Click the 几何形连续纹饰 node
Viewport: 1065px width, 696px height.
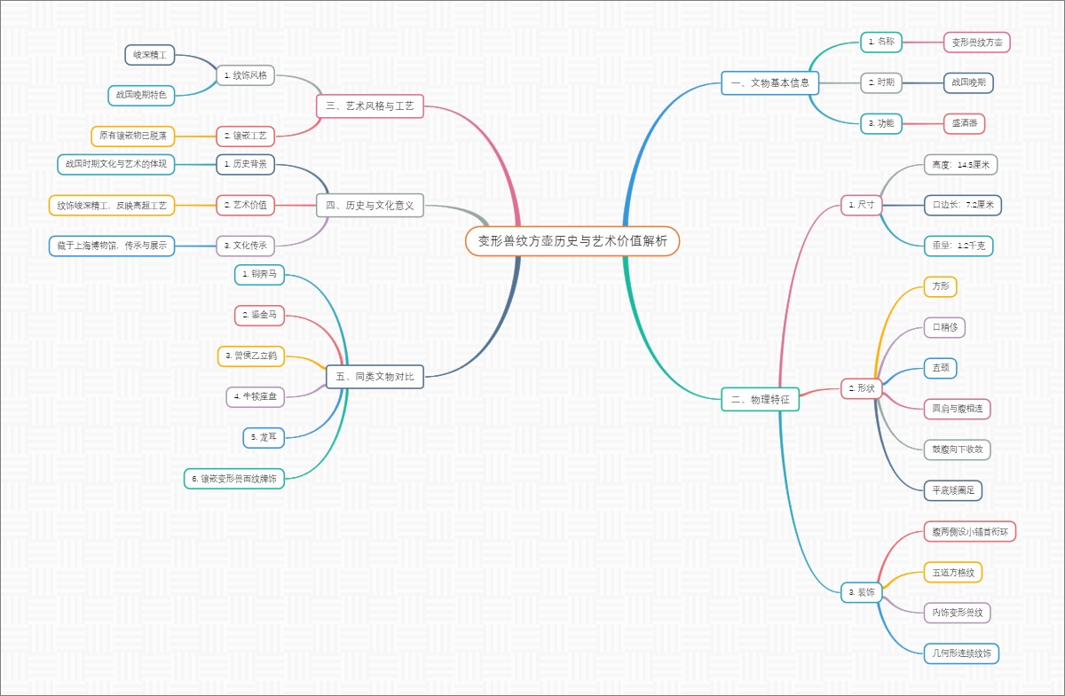(x=960, y=653)
